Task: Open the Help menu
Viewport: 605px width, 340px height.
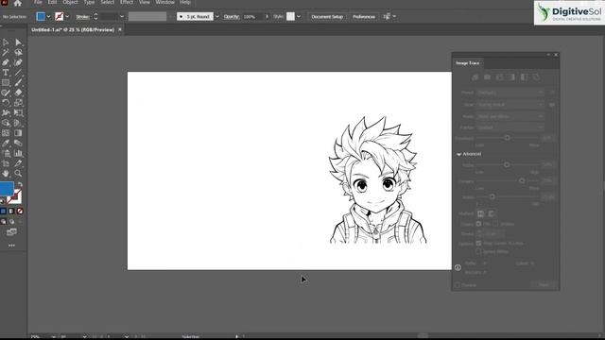Action: pyautogui.click(x=185, y=2)
